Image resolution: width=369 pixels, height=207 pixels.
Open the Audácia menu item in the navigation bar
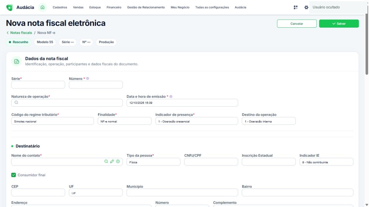coord(240,8)
